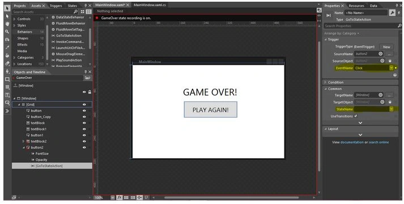
Task: Select the Pan hand tool
Action: pos(7,24)
